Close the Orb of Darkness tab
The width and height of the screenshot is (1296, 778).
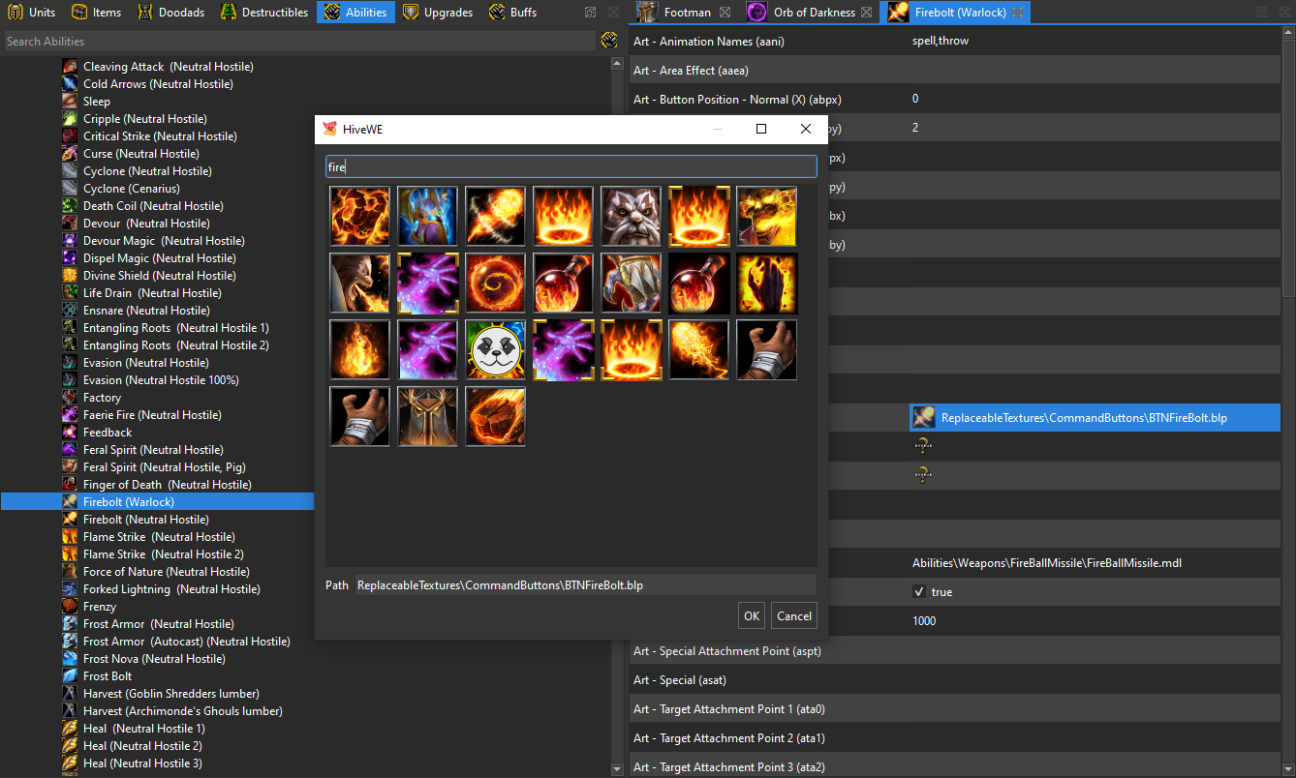[x=866, y=13]
